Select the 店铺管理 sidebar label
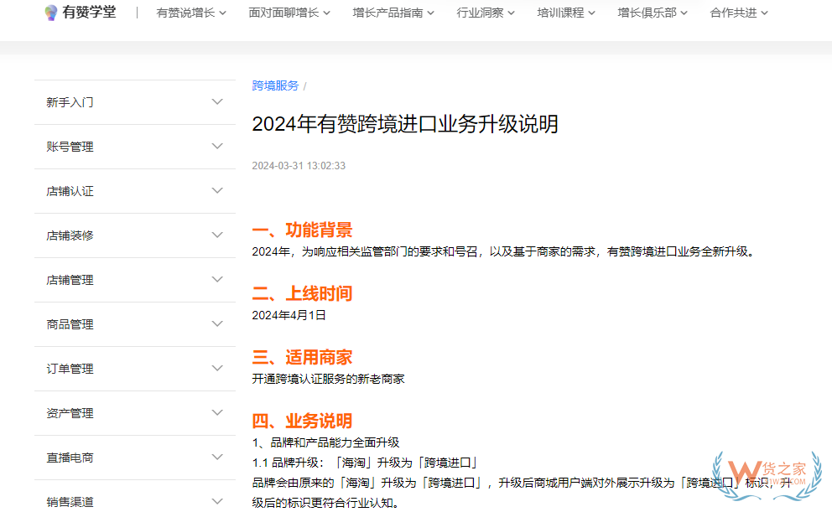This screenshot has height=512, width=832. coord(70,280)
